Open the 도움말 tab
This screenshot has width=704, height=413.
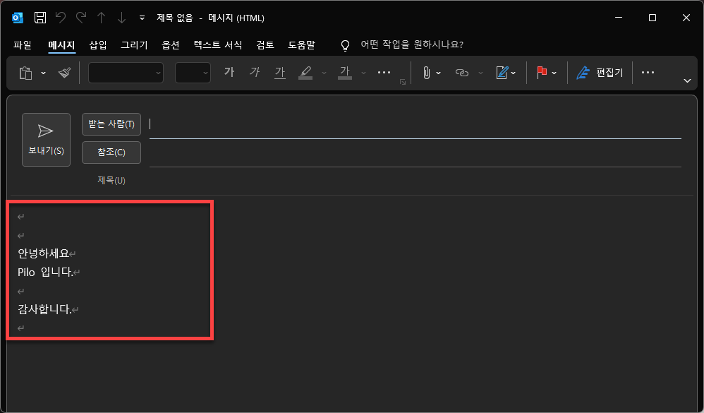point(301,44)
